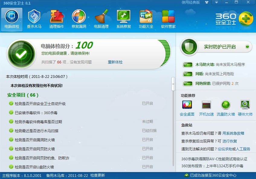
Task: Click the 进行恢复 restore link
Action: [x=229, y=141]
